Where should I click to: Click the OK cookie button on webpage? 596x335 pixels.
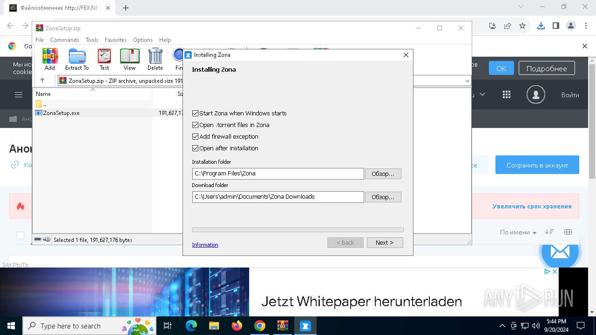[x=501, y=68]
